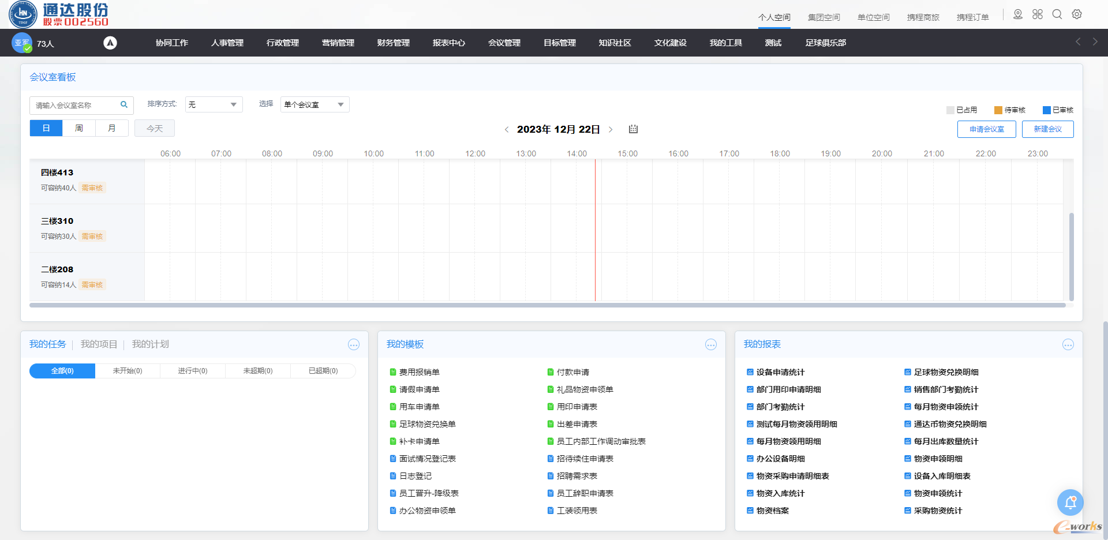Open the 财务管理 menu
This screenshot has width=1108, height=540.
coord(394,43)
